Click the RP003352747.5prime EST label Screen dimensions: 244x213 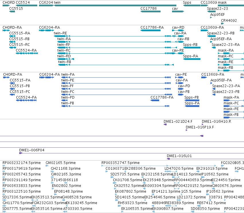coord(120,163)
